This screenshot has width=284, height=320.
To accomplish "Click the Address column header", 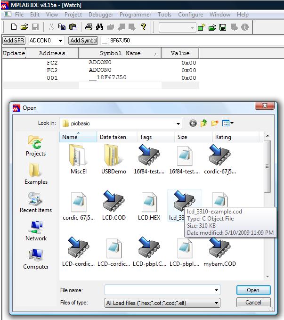I will (x=52, y=53).
